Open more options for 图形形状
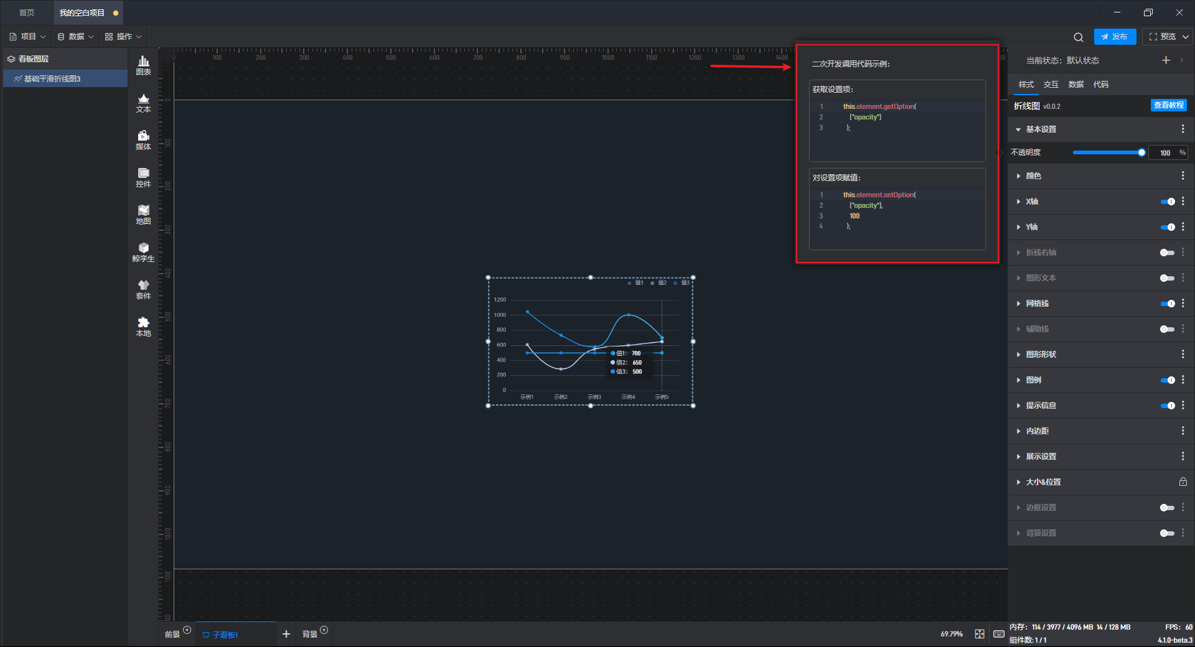The height and width of the screenshot is (647, 1195). 1183,355
